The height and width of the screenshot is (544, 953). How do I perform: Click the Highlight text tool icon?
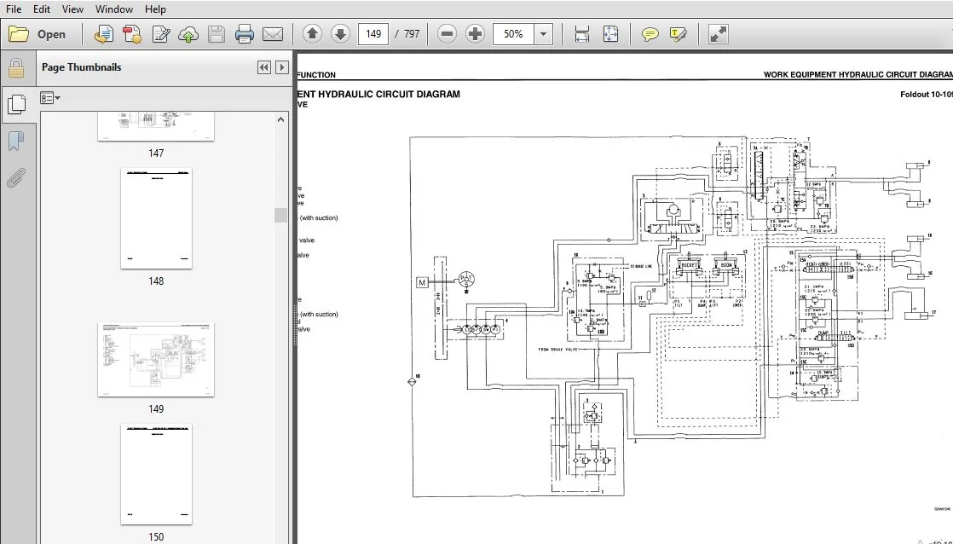678,34
